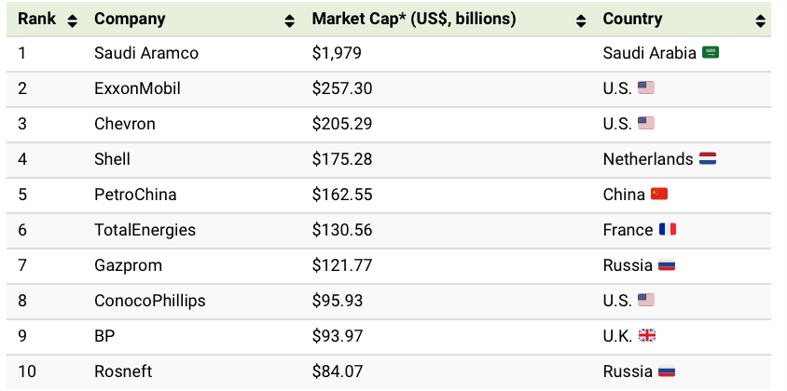Click the Market Cap column header
The height and width of the screenshot is (391, 787).
(x=414, y=19)
